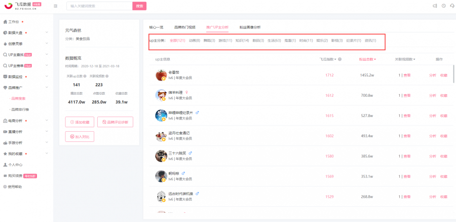The image size is (456, 222).
Task: Click the 品牌评论诊断 button
Action: (x=115, y=122)
